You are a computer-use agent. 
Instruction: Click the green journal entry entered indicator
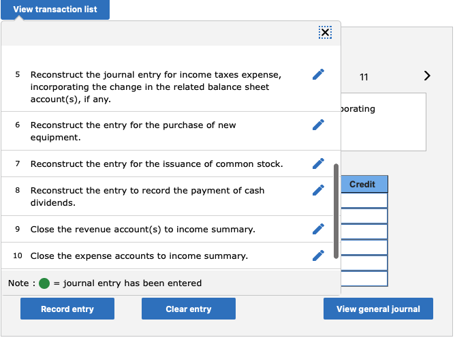[44, 283]
